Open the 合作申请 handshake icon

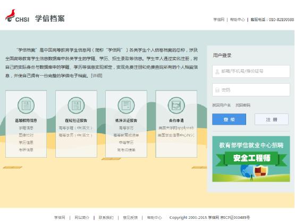tap(176, 105)
